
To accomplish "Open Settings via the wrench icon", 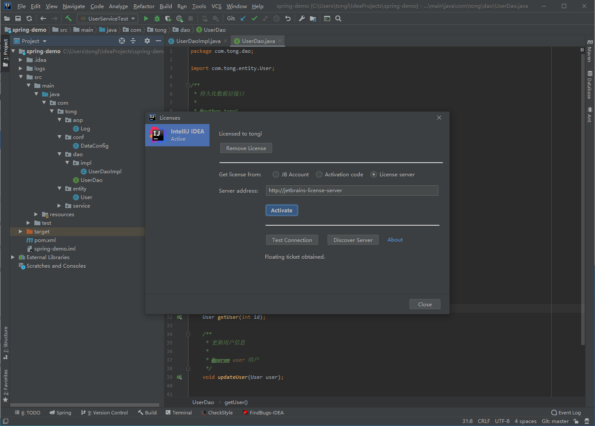I will click(302, 18).
